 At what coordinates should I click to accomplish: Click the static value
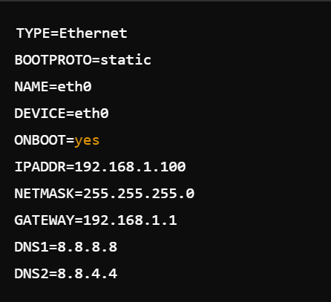pos(125,60)
